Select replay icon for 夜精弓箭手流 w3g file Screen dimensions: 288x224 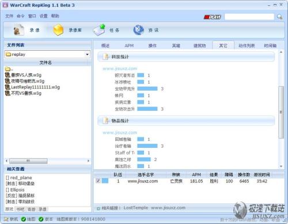7,81
